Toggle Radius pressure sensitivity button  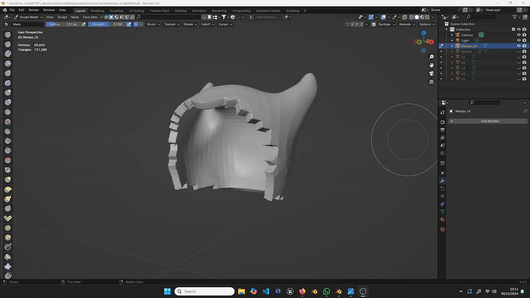pos(83,24)
